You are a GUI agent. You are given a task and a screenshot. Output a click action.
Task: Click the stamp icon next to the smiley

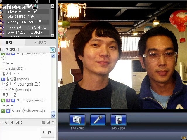(49, 123)
